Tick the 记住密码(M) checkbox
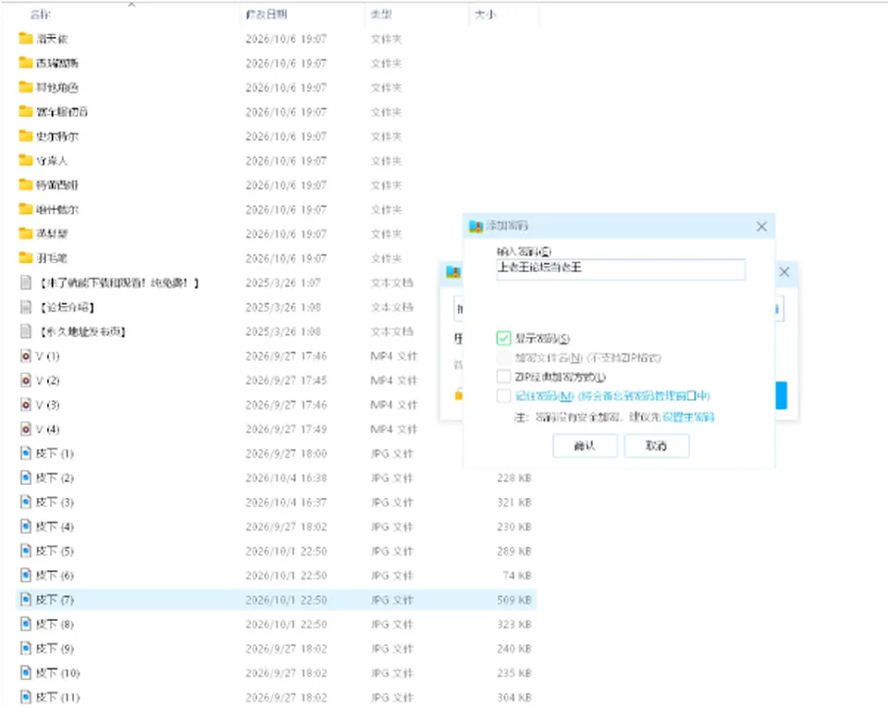 503,395
